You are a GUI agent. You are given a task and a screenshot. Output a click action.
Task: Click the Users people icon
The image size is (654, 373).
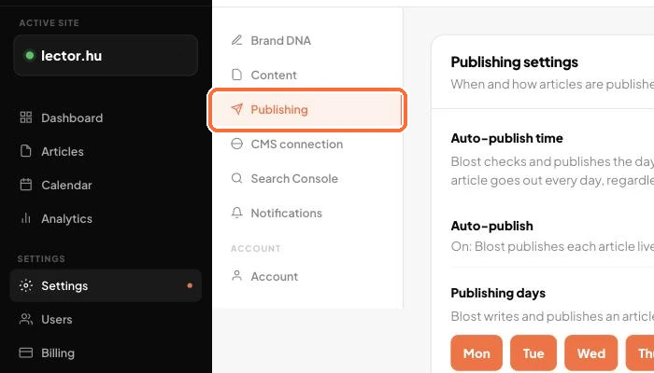point(26,319)
